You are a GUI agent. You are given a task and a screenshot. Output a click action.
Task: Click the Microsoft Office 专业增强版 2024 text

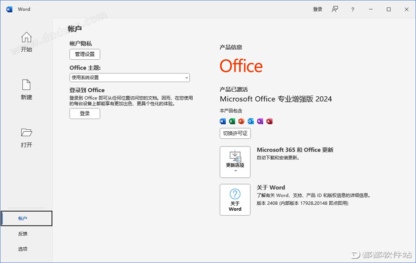click(275, 99)
